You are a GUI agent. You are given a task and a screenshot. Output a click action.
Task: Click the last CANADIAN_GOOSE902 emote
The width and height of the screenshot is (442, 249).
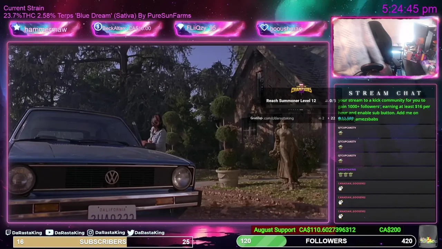[x=340, y=216]
